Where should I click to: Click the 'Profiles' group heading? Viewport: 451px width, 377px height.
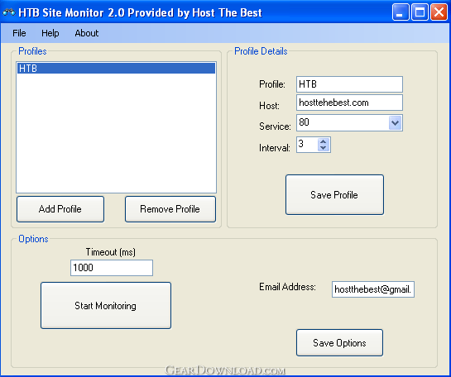32,51
